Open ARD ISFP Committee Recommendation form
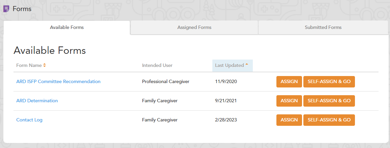The width and height of the screenshot is (390, 148). (58, 81)
